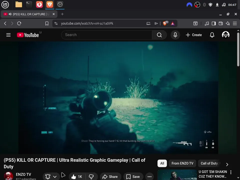Click the send arrow icon in address bar
240x180 pixels.
(156, 23)
